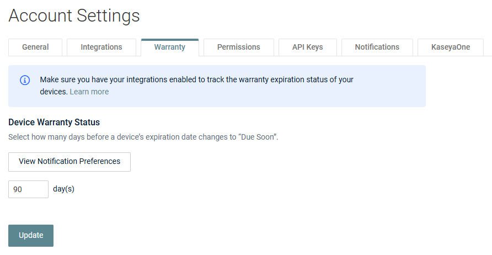
Task: Switch to the Notifications tab
Action: click(377, 47)
